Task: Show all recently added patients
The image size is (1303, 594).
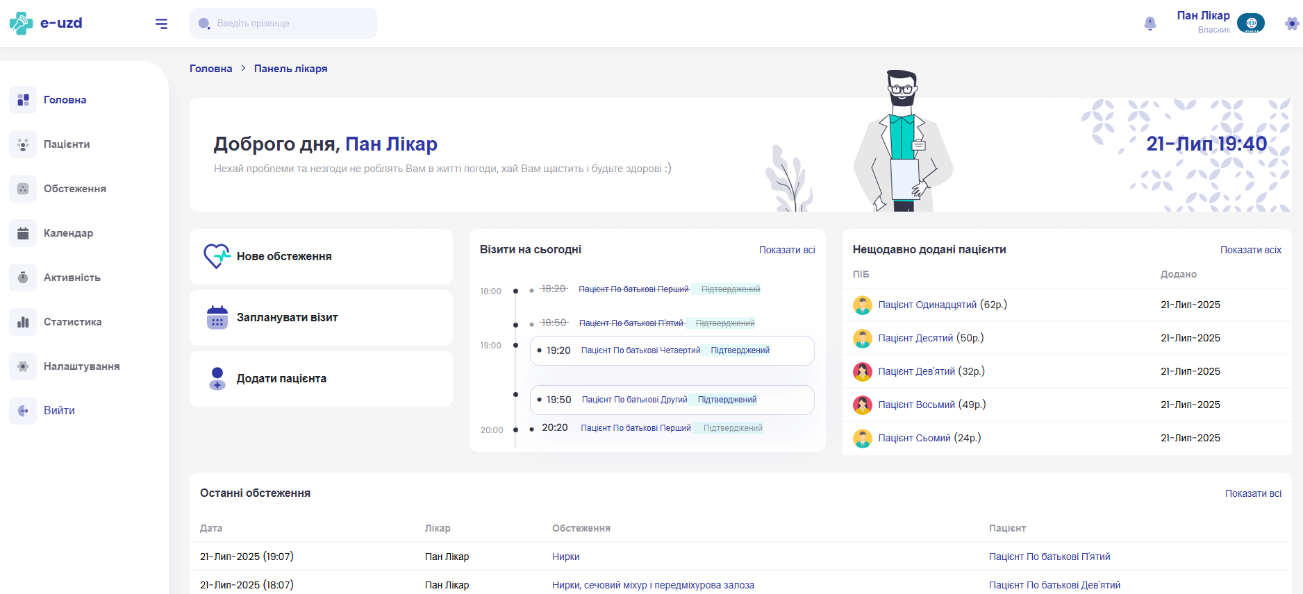Action: pyautogui.click(x=1250, y=250)
